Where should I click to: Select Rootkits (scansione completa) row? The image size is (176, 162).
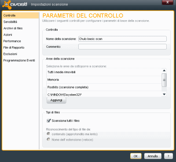[104, 87]
